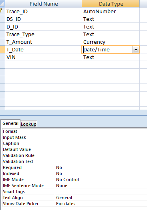Click the Text data type for D_ID

tap(111, 27)
